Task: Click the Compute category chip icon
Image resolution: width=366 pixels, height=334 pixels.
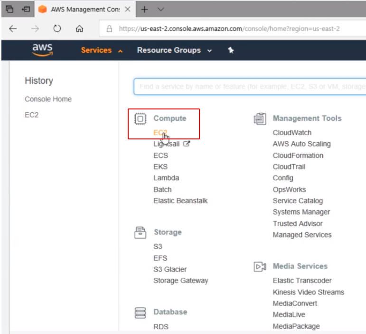Action: (x=140, y=118)
